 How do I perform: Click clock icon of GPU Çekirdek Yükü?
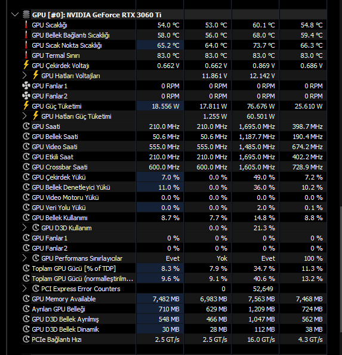(26, 177)
